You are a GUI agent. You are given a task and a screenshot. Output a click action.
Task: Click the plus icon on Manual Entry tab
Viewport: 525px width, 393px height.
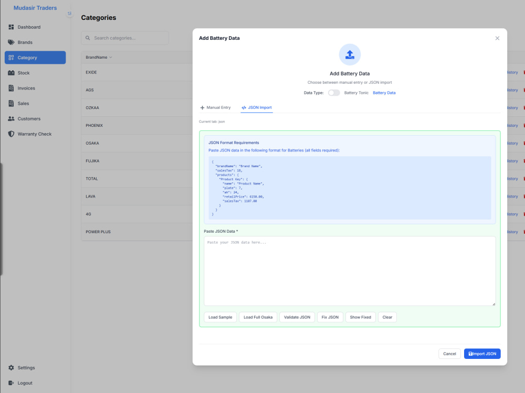click(x=202, y=107)
